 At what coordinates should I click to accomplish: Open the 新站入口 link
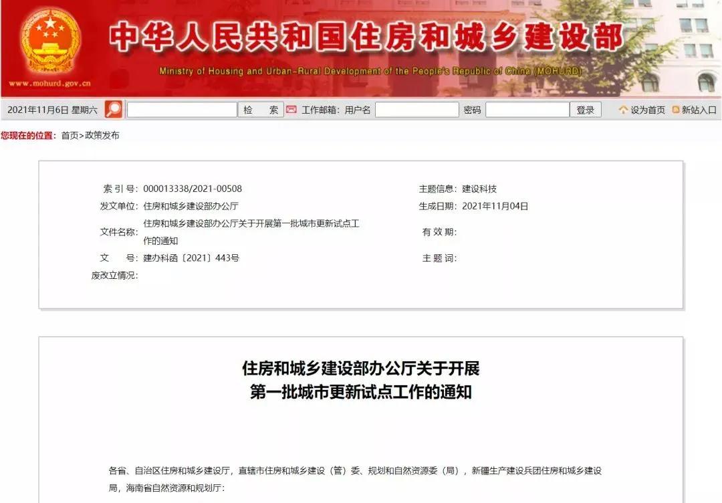[699, 110]
